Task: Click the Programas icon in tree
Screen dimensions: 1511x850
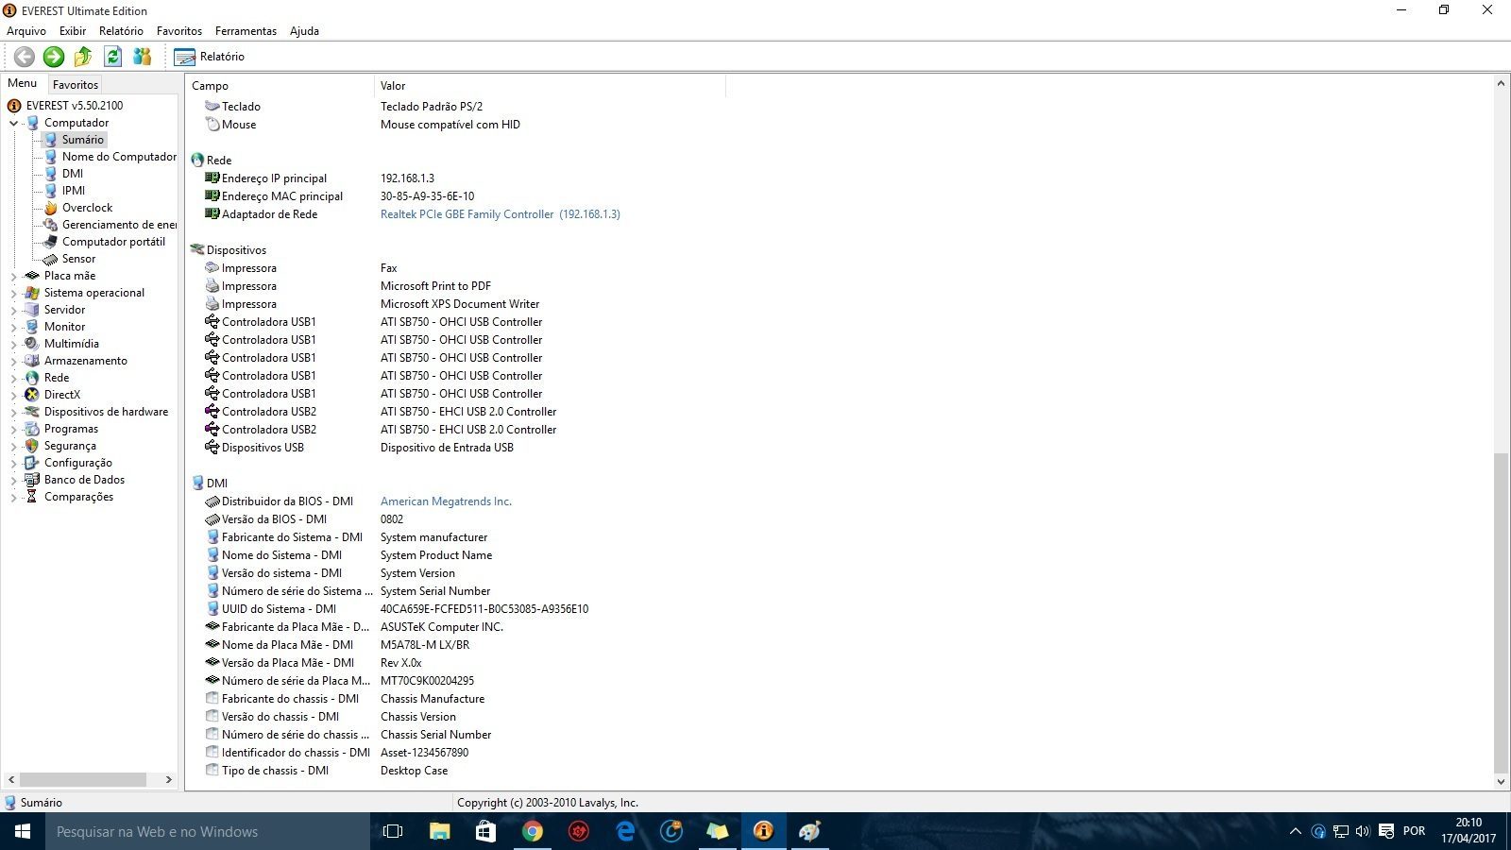Action: 32,429
